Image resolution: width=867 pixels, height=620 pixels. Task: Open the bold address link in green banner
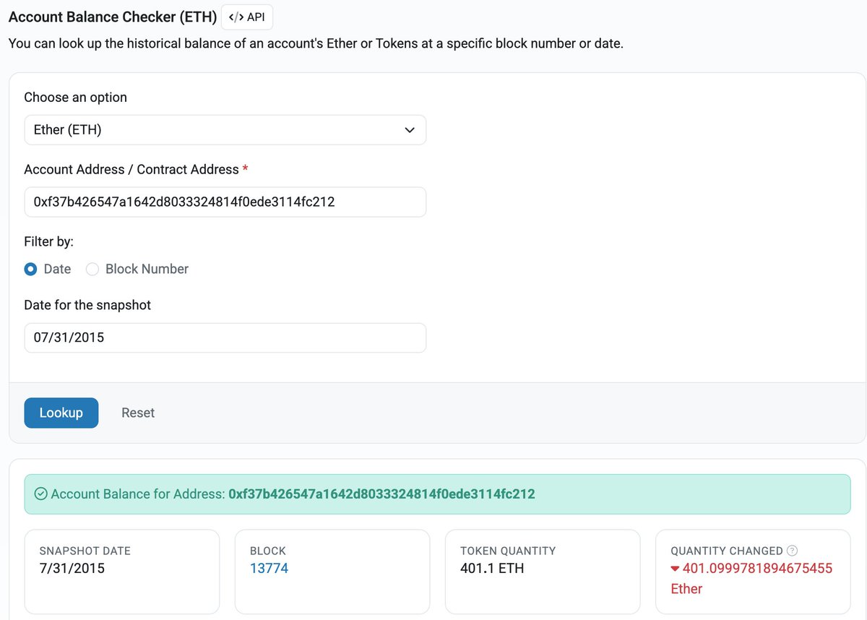tap(381, 494)
